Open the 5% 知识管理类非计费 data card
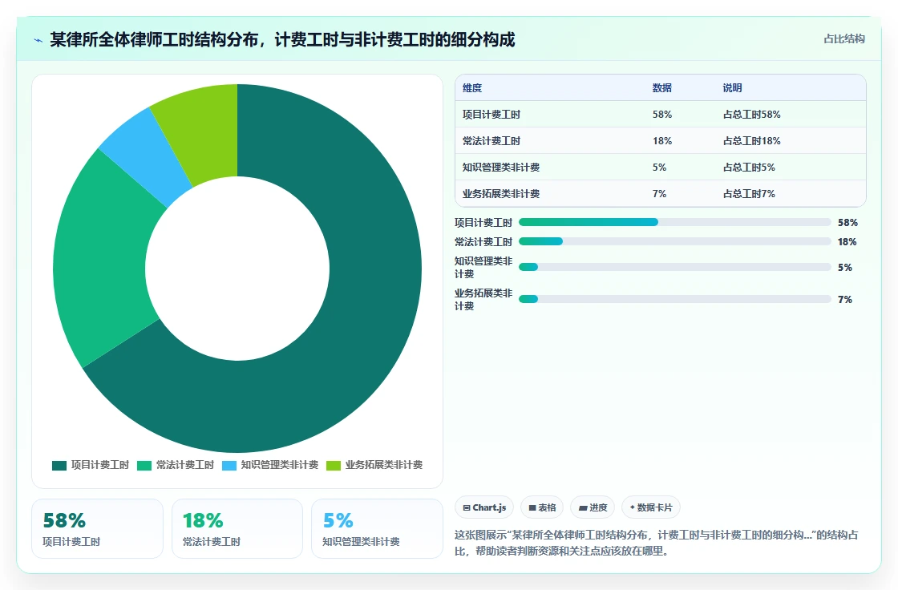The height and width of the screenshot is (590, 898). [377, 529]
